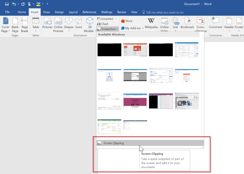Open the File menu tab
The width and height of the screenshot is (244, 174).
coord(7,12)
